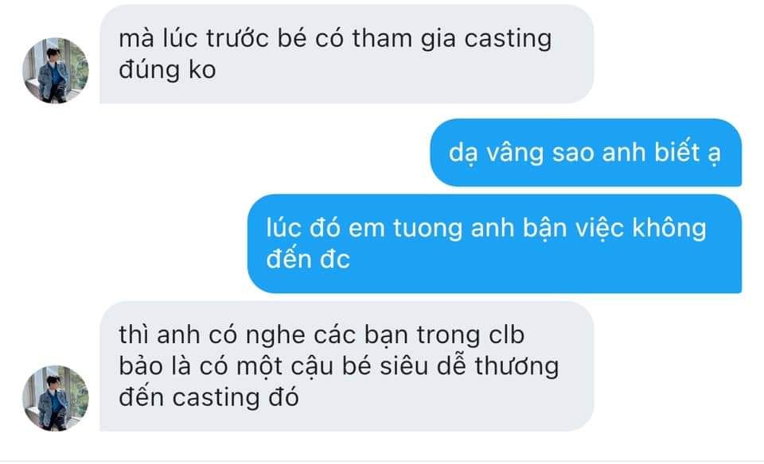Click "biết ạ" at the end of the blue reply
The image size is (764, 464).
687,153
